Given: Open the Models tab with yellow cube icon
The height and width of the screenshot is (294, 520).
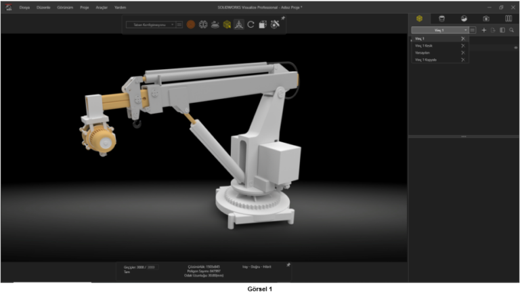Looking at the screenshot, I should (x=420, y=18).
